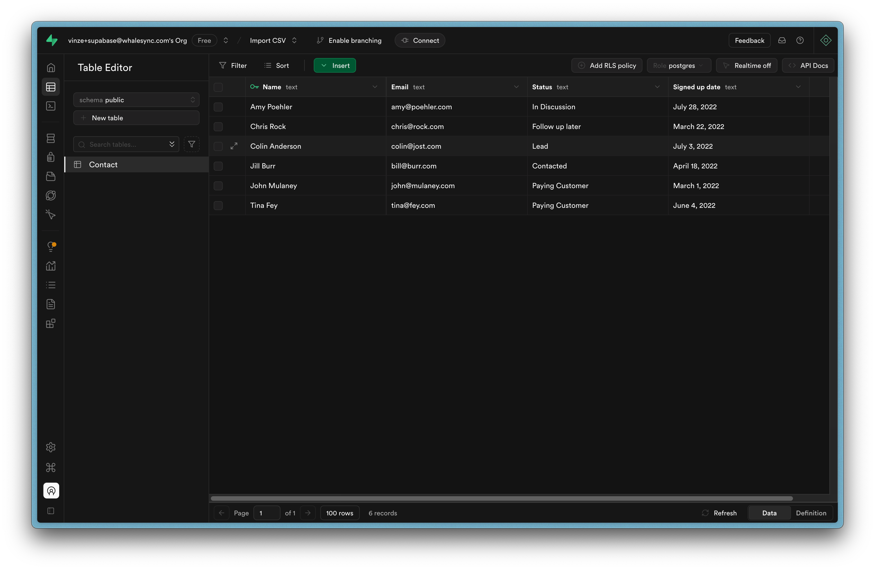The width and height of the screenshot is (875, 570).
Task: Open the command menu icon
Action: click(x=51, y=467)
